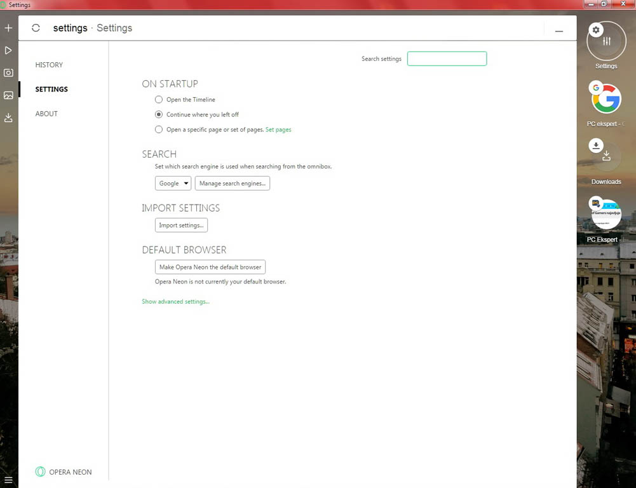Click the Google favicon badge on the bubble
The image size is (636, 488).
[596, 88]
